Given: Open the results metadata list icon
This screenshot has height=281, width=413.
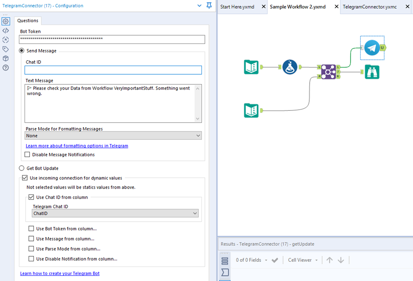Looking at the screenshot, I should click(x=225, y=261).
